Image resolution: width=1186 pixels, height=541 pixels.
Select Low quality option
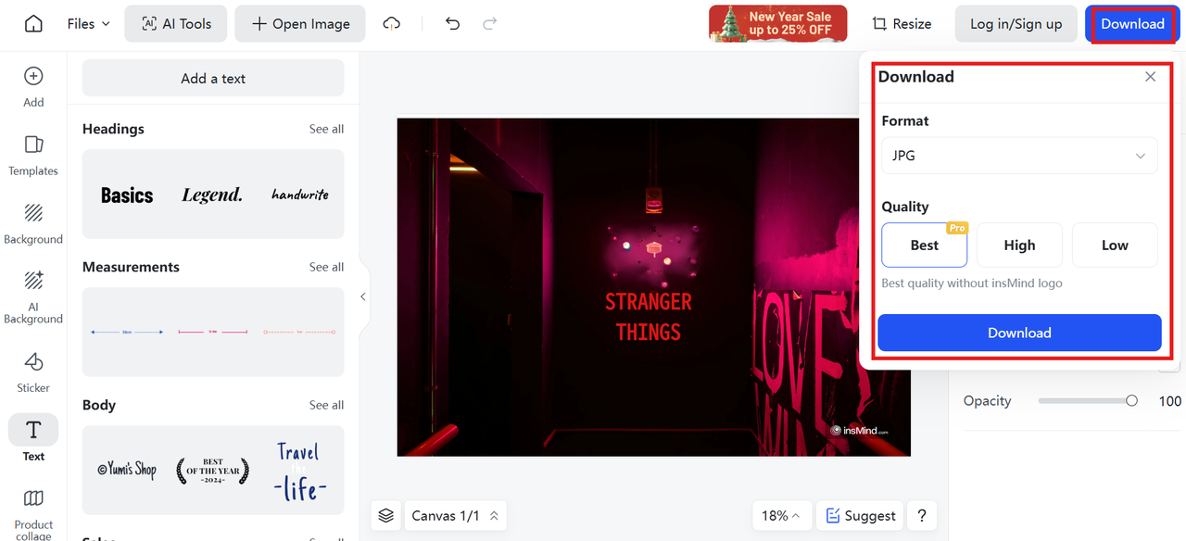coord(1115,245)
